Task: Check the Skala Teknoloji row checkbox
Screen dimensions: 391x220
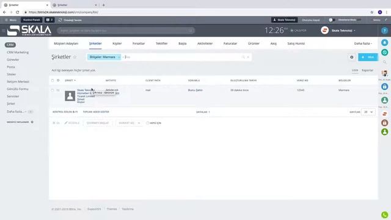Action: point(53,90)
